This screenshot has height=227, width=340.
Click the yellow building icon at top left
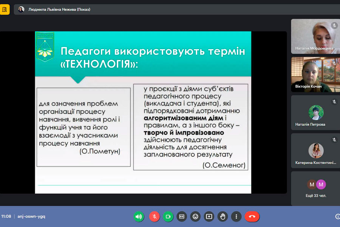[x=5, y=9]
